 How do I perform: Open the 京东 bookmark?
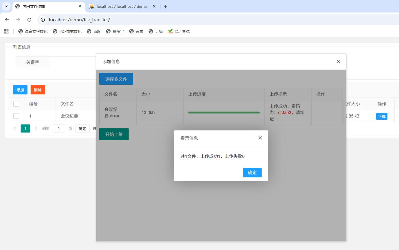coord(136,31)
